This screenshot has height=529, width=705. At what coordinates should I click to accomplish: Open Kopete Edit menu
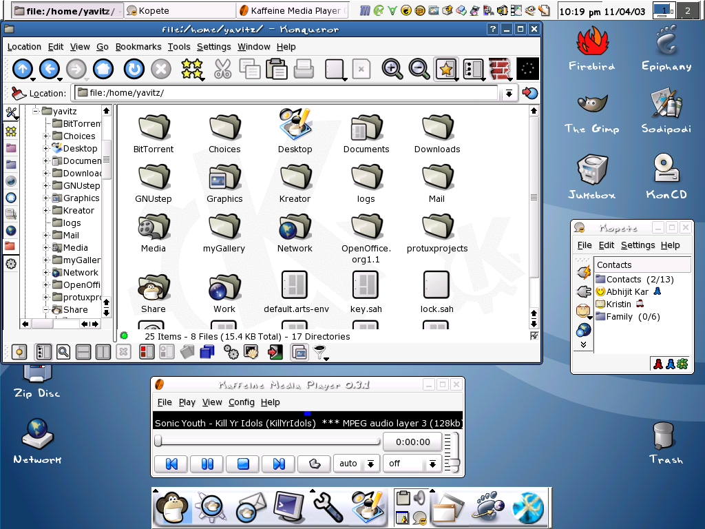click(606, 245)
